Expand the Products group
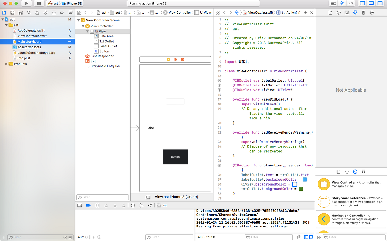Screen dimensions: 387x241 [x=6, y=64]
